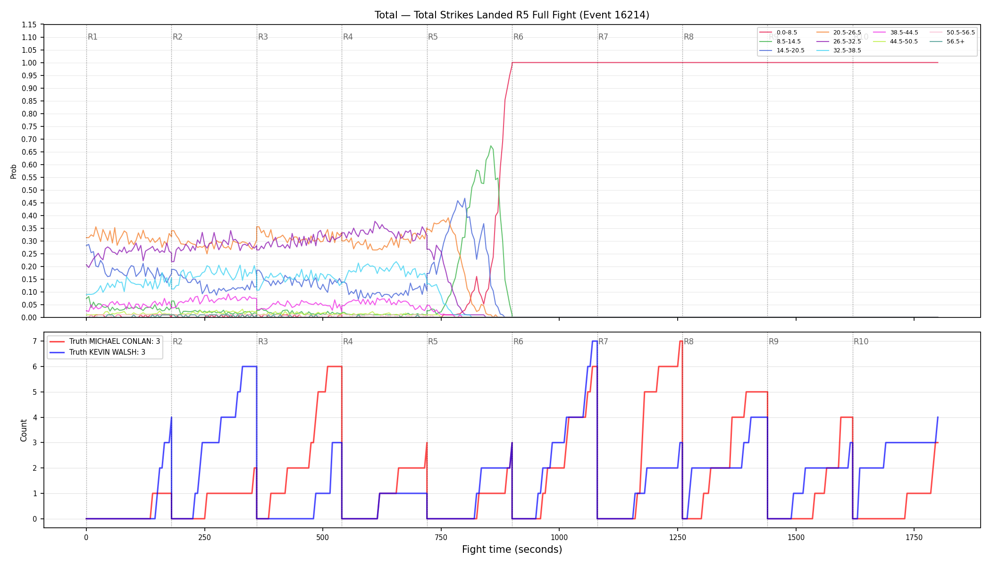Click the '14.5-20.5' legend entry label
The height and width of the screenshot is (566, 991).
pyautogui.click(x=790, y=50)
